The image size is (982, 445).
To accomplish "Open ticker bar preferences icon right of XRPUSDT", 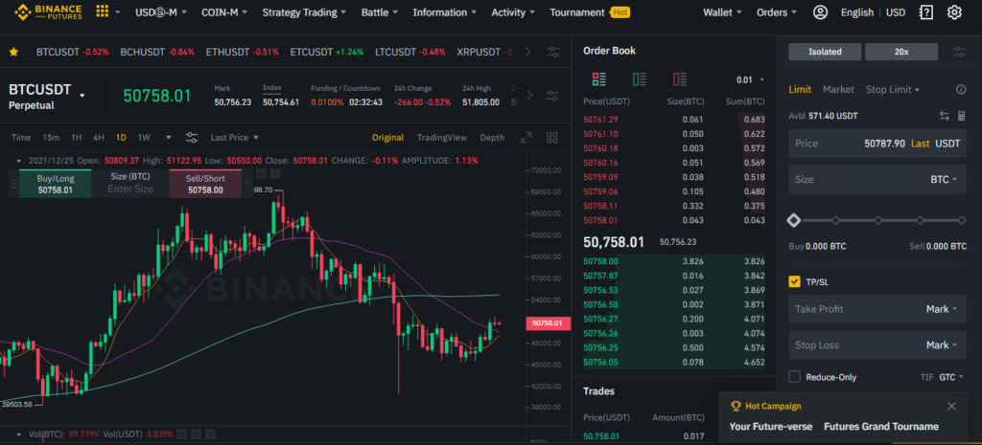I will (x=553, y=52).
